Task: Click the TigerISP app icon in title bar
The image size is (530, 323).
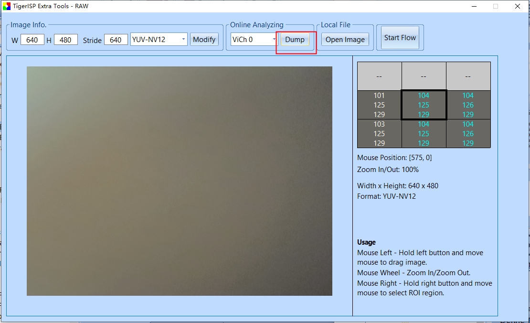Action: point(7,6)
